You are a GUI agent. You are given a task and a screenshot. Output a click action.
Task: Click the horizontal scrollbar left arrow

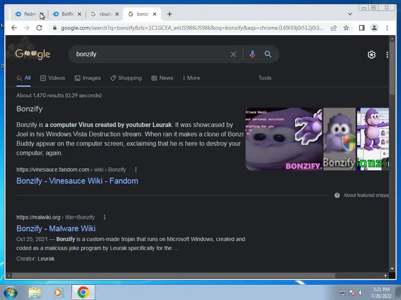[9, 275]
